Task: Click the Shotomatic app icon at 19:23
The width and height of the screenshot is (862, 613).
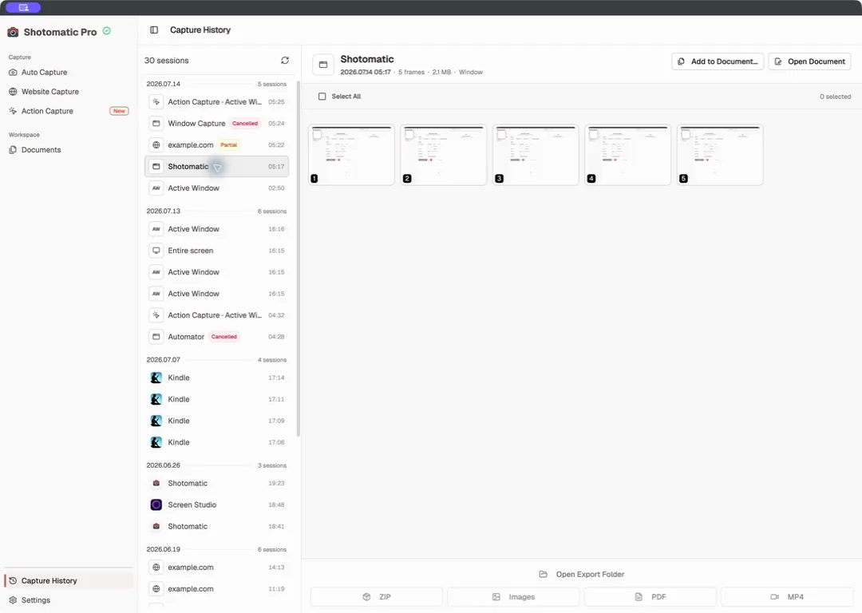Action: pyautogui.click(x=156, y=483)
